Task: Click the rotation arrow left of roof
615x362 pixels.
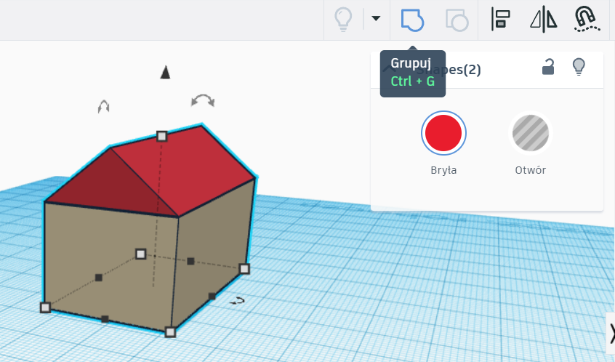Action: [103, 107]
